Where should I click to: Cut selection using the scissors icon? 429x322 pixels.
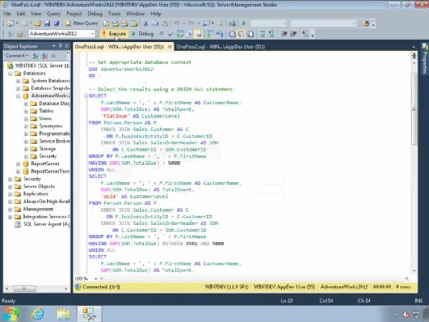pos(146,24)
